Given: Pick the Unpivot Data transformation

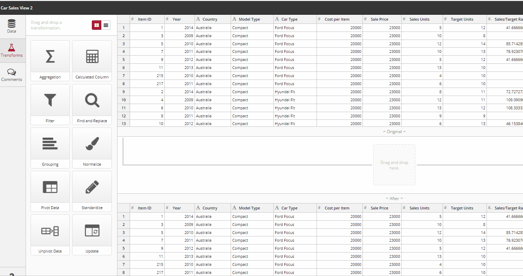Looking at the screenshot, I should click(50, 235).
